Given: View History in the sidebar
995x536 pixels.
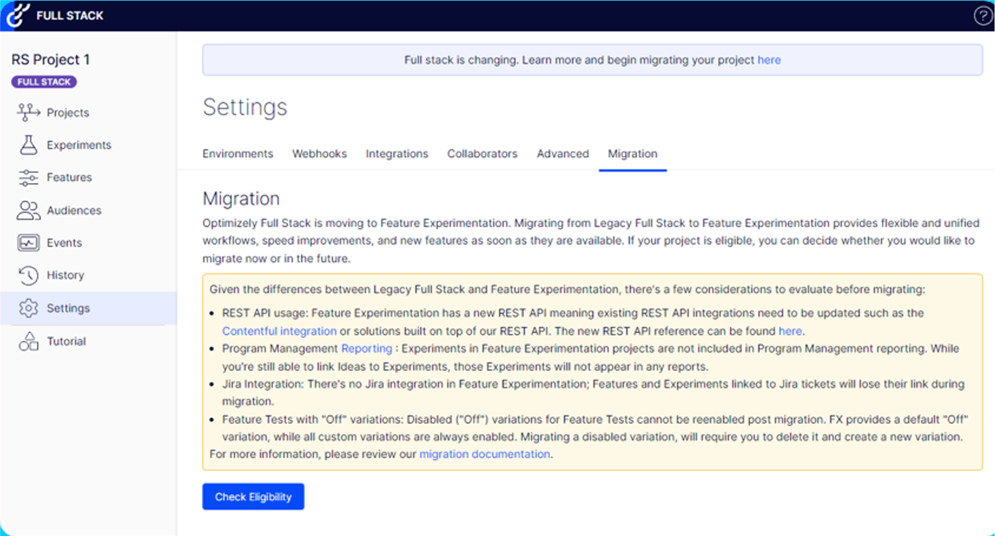Looking at the screenshot, I should click(66, 275).
